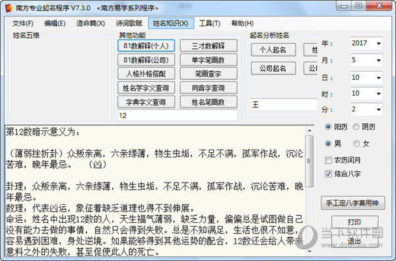Enable the 农历闰月 checkbox

[328, 160]
